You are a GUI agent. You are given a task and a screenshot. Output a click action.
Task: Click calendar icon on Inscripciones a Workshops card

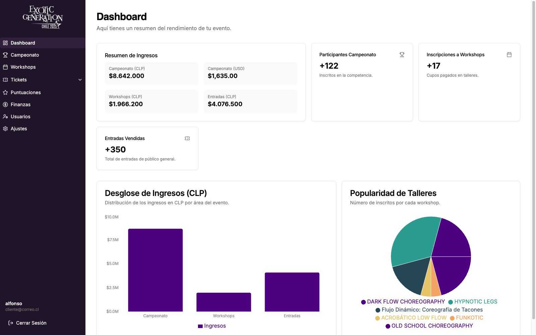pyautogui.click(x=509, y=55)
